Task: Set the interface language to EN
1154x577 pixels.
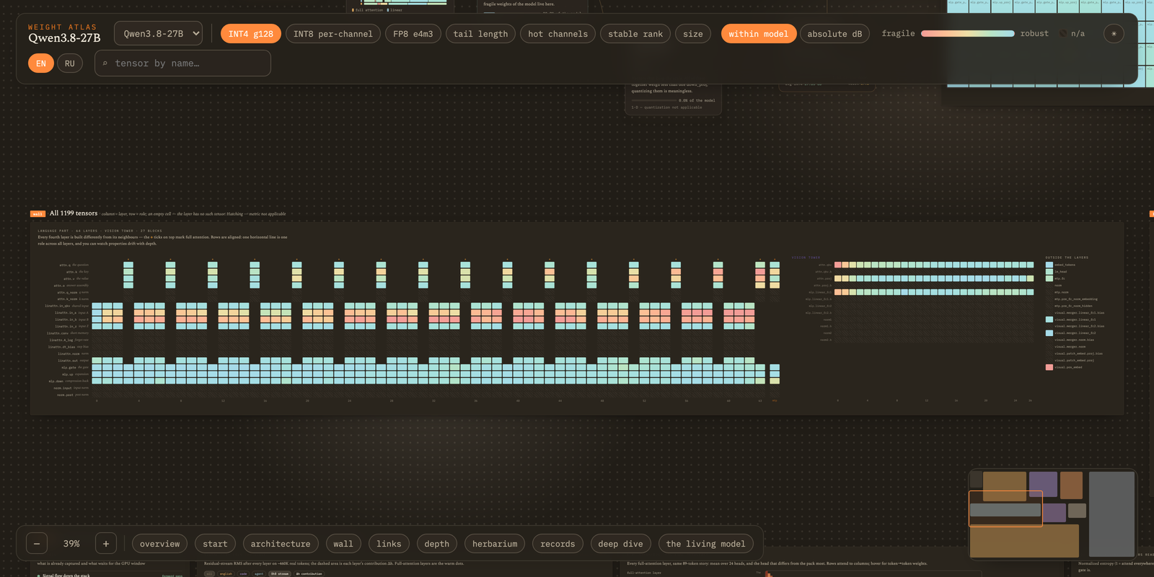Action: (x=41, y=63)
